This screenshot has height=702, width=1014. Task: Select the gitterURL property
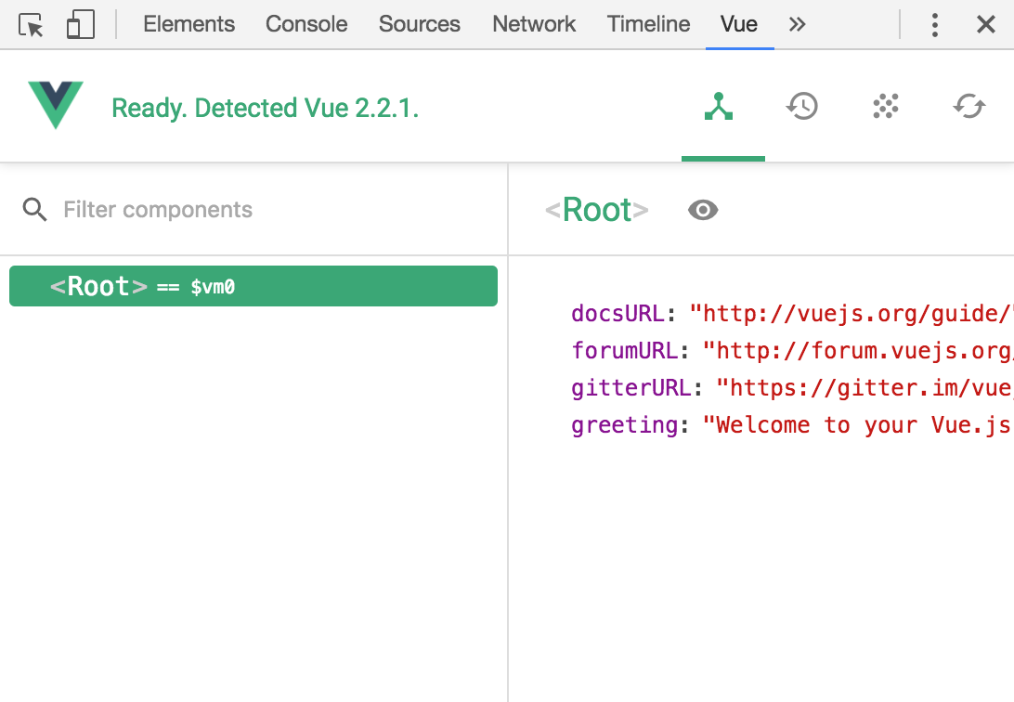coord(631,388)
